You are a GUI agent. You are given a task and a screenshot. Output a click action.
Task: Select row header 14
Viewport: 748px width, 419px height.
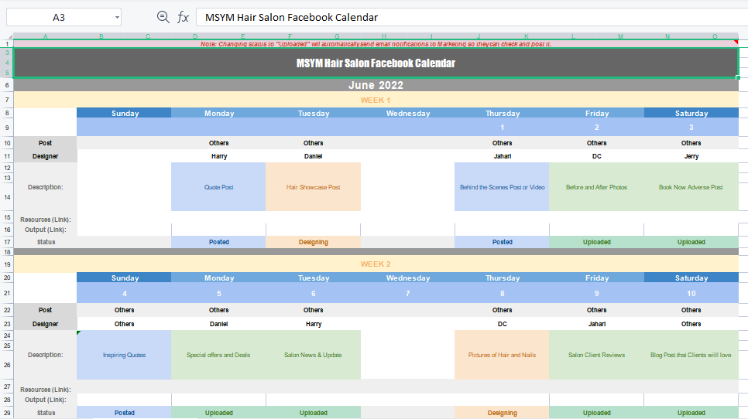[x=7, y=197]
